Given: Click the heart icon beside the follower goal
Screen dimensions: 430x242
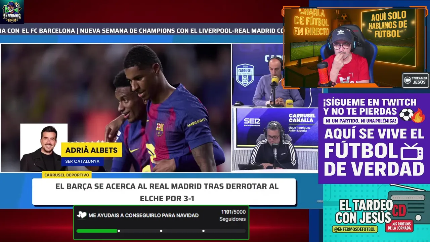Looking at the screenshot, I should tap(82, 215).
